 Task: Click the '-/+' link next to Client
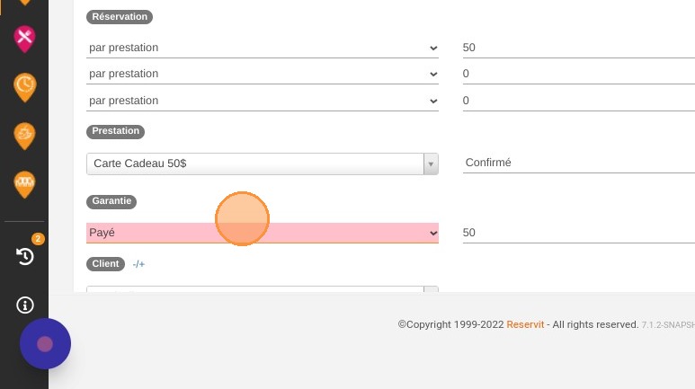coord(138,264)
